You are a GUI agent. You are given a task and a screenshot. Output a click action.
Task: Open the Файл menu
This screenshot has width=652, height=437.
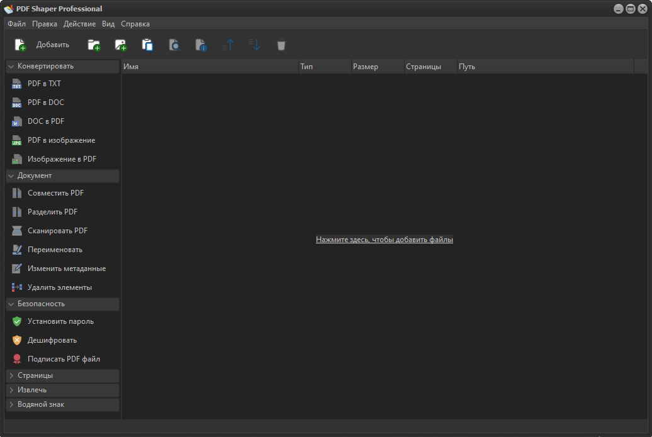pos(16,23)
